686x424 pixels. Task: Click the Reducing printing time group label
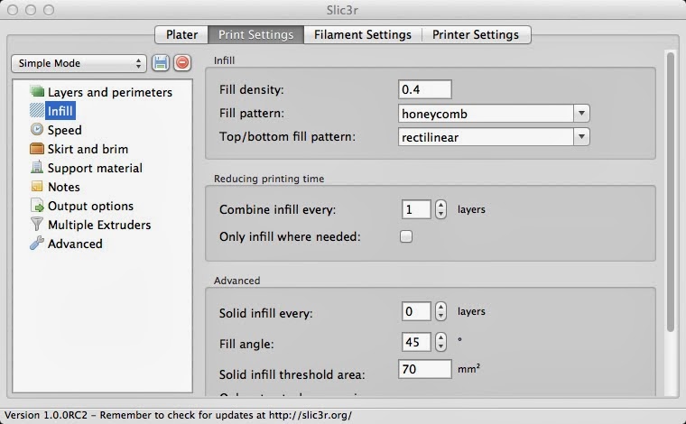tap(269, 179)
